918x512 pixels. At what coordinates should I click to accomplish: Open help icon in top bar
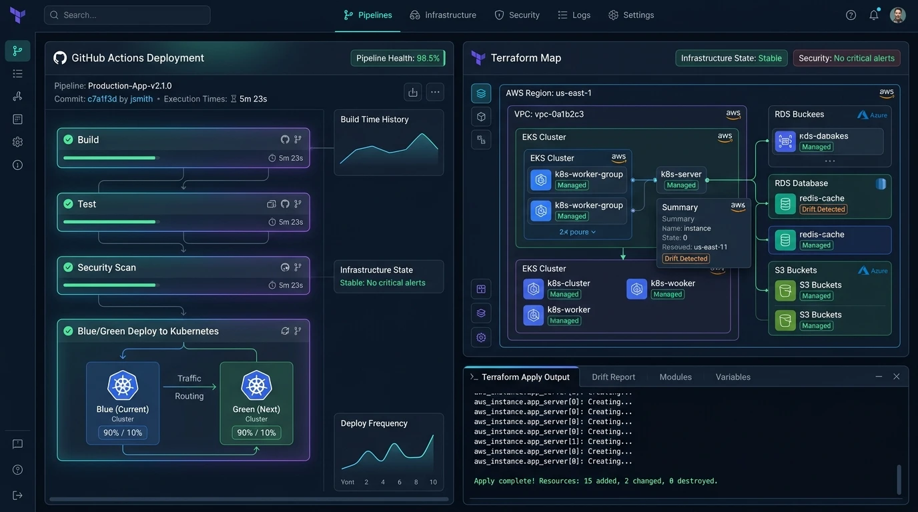click(851, 15)
